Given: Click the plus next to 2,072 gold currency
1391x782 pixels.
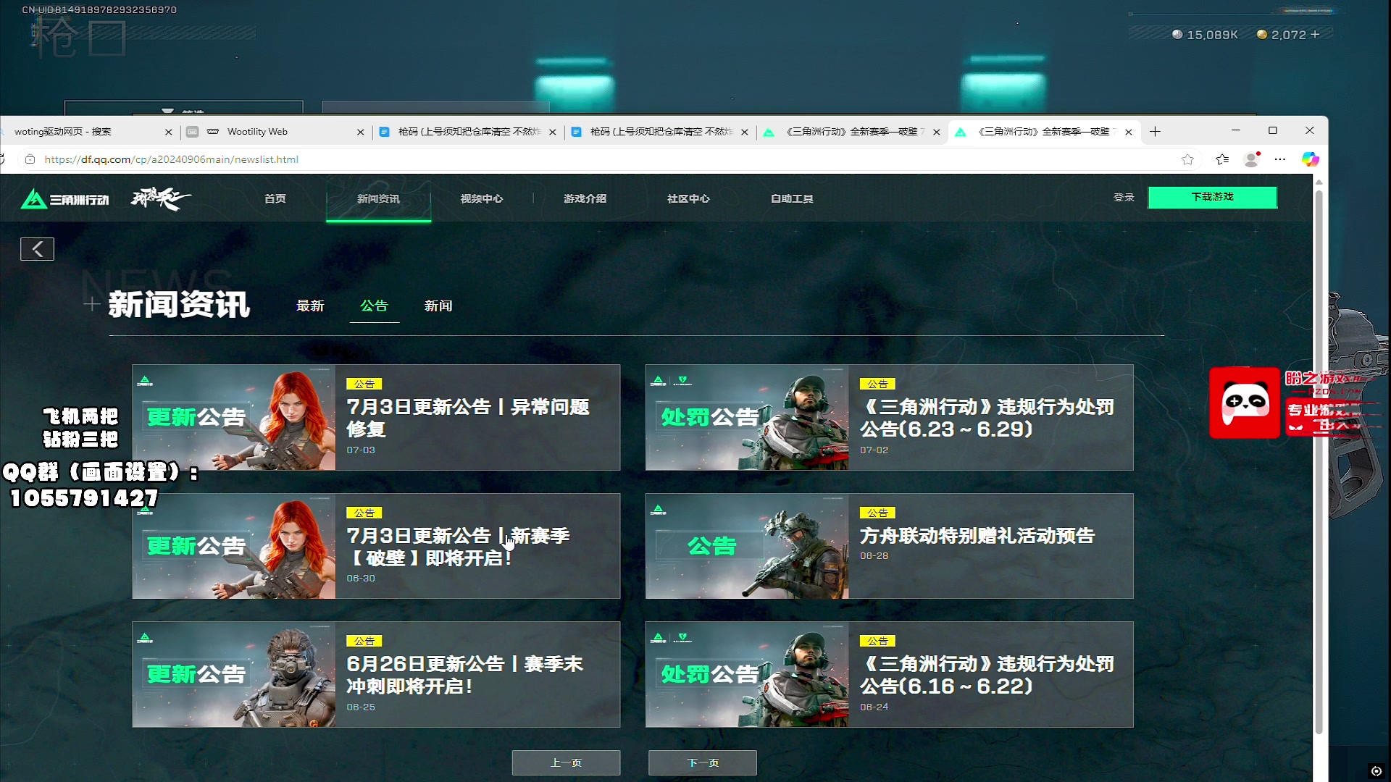Looking at the screenshot, I should 1315,34.
